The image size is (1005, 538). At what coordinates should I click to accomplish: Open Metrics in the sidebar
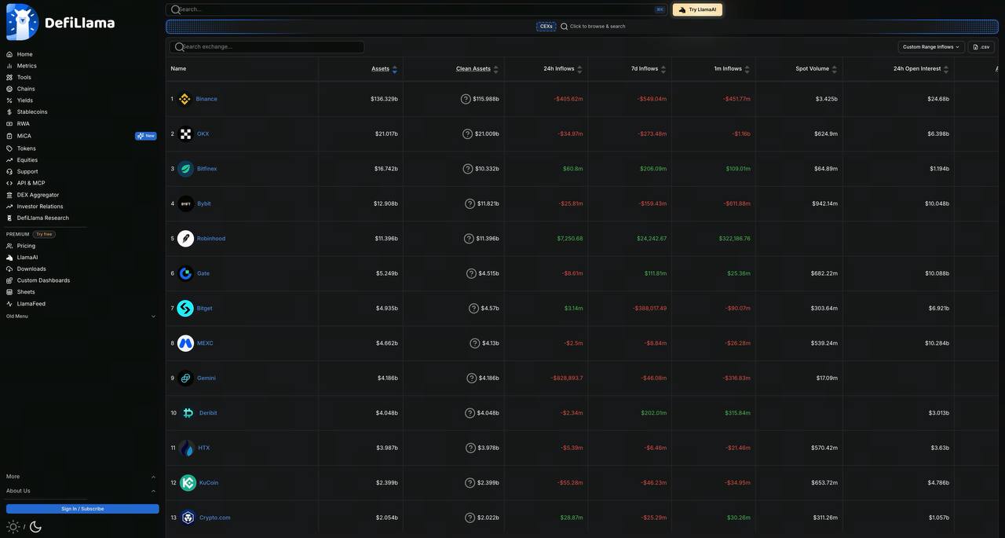27,66
